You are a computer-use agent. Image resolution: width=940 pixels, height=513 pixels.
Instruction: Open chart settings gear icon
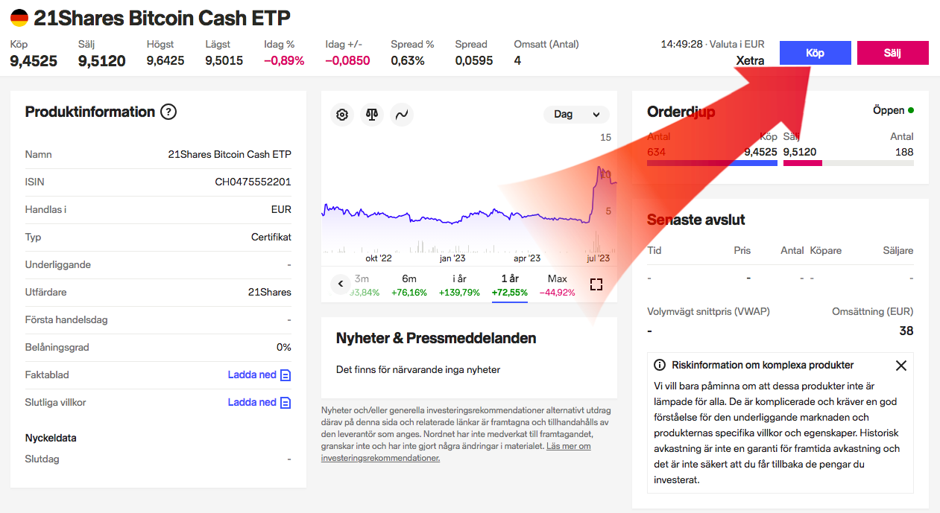(342, 115)
